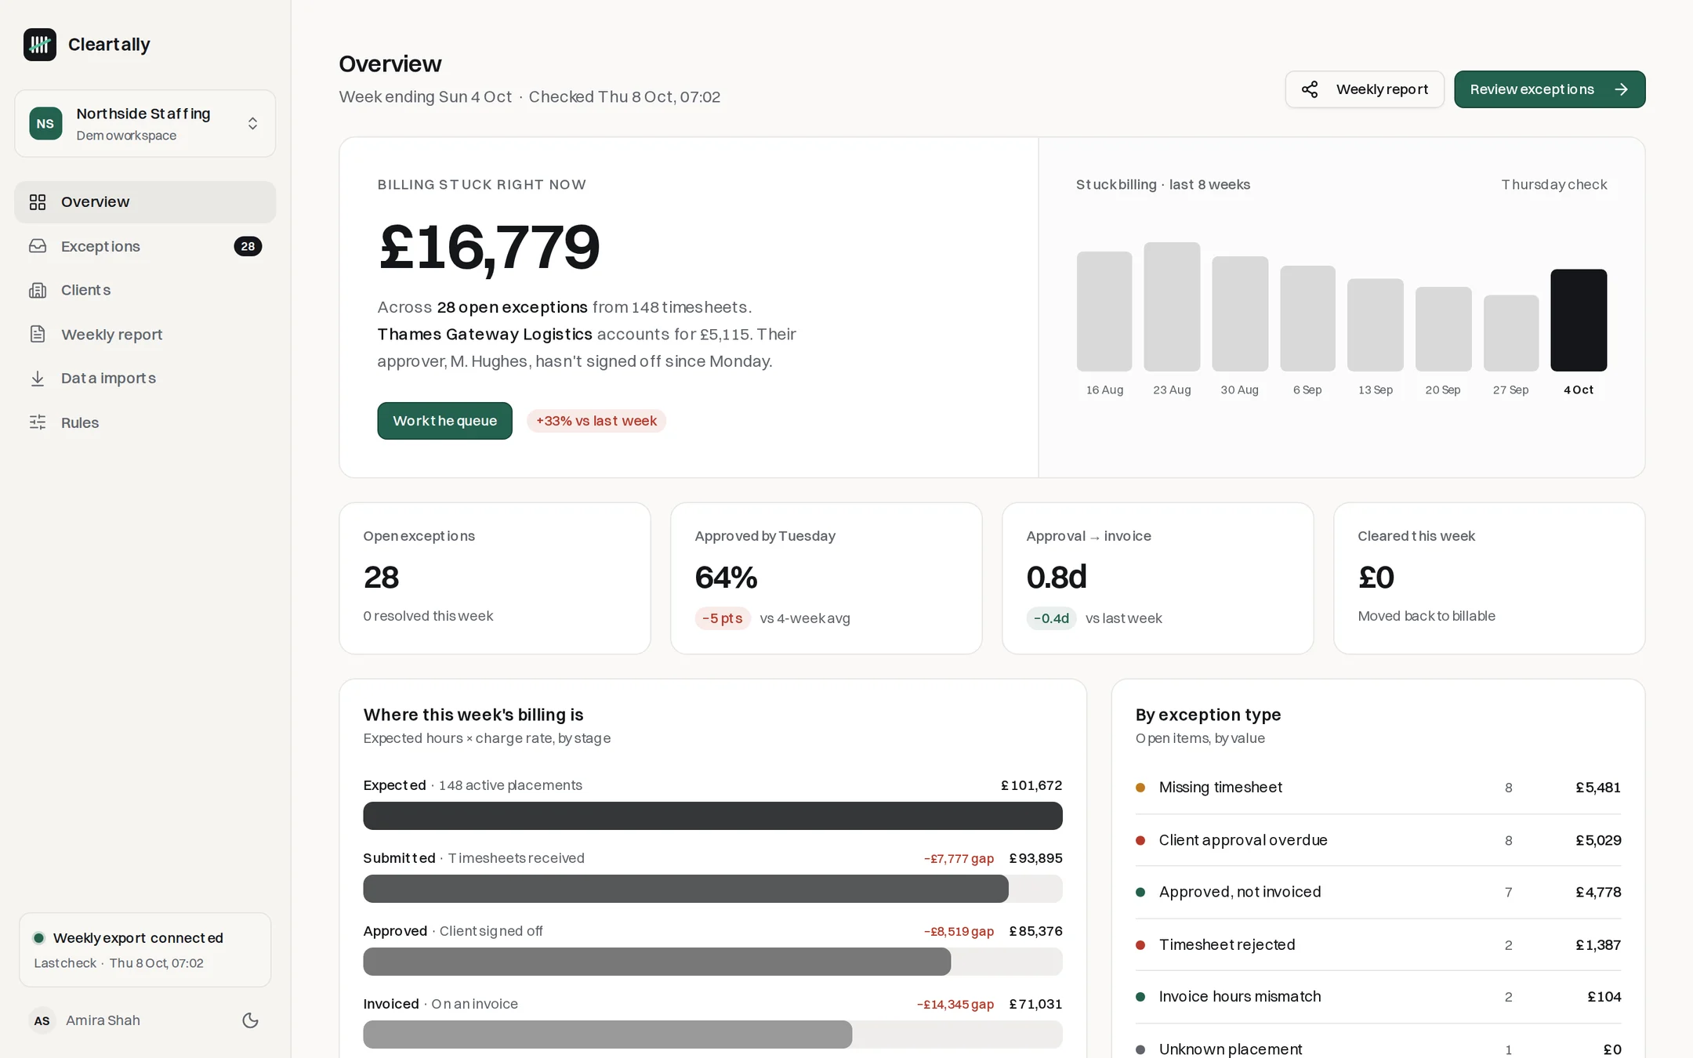
Task: Select the 23 Aug bar in chart
Action: click(1172, 306)
